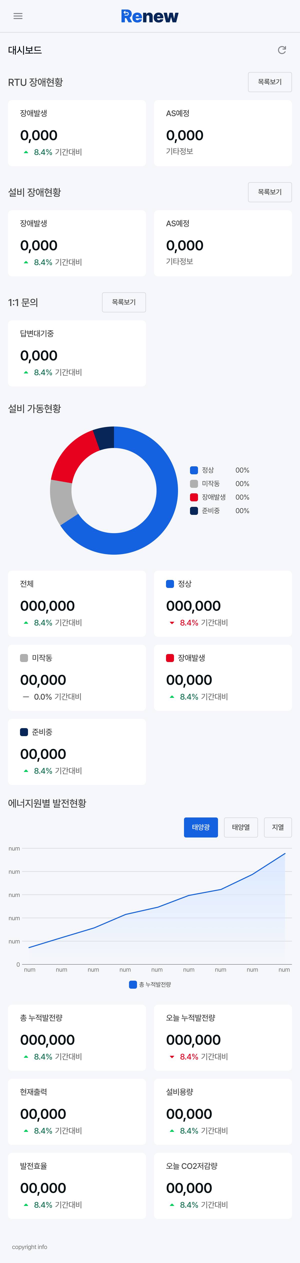Click green up arrow on 준비중 card
Viewport: 300px width, 1263px height.
pyautogui.click(x=26, y=771)
